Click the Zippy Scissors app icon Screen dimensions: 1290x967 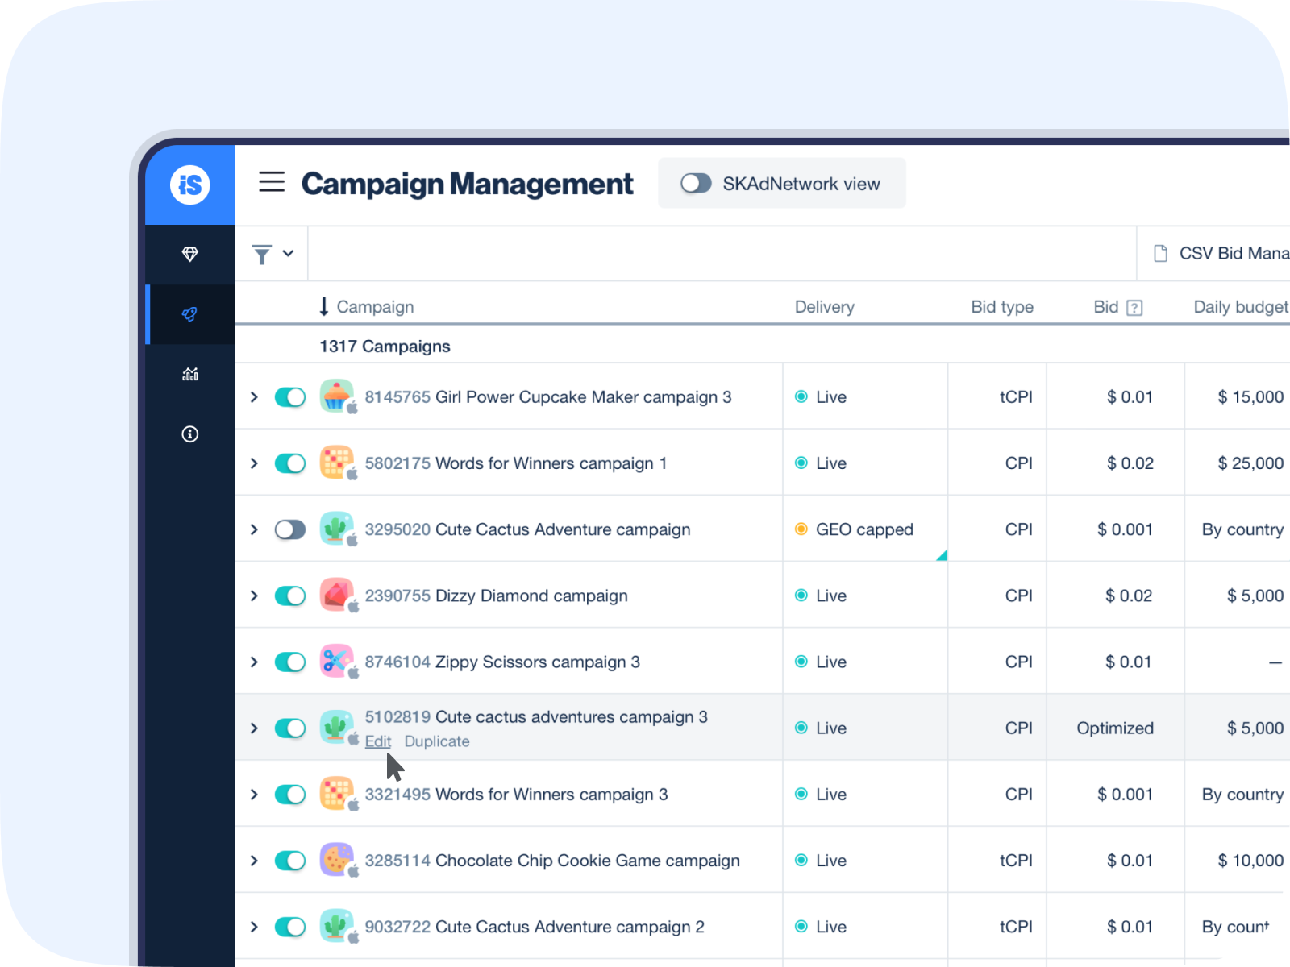336,662
